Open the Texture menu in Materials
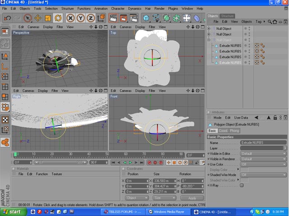289x216 pixels. point(56,174)
